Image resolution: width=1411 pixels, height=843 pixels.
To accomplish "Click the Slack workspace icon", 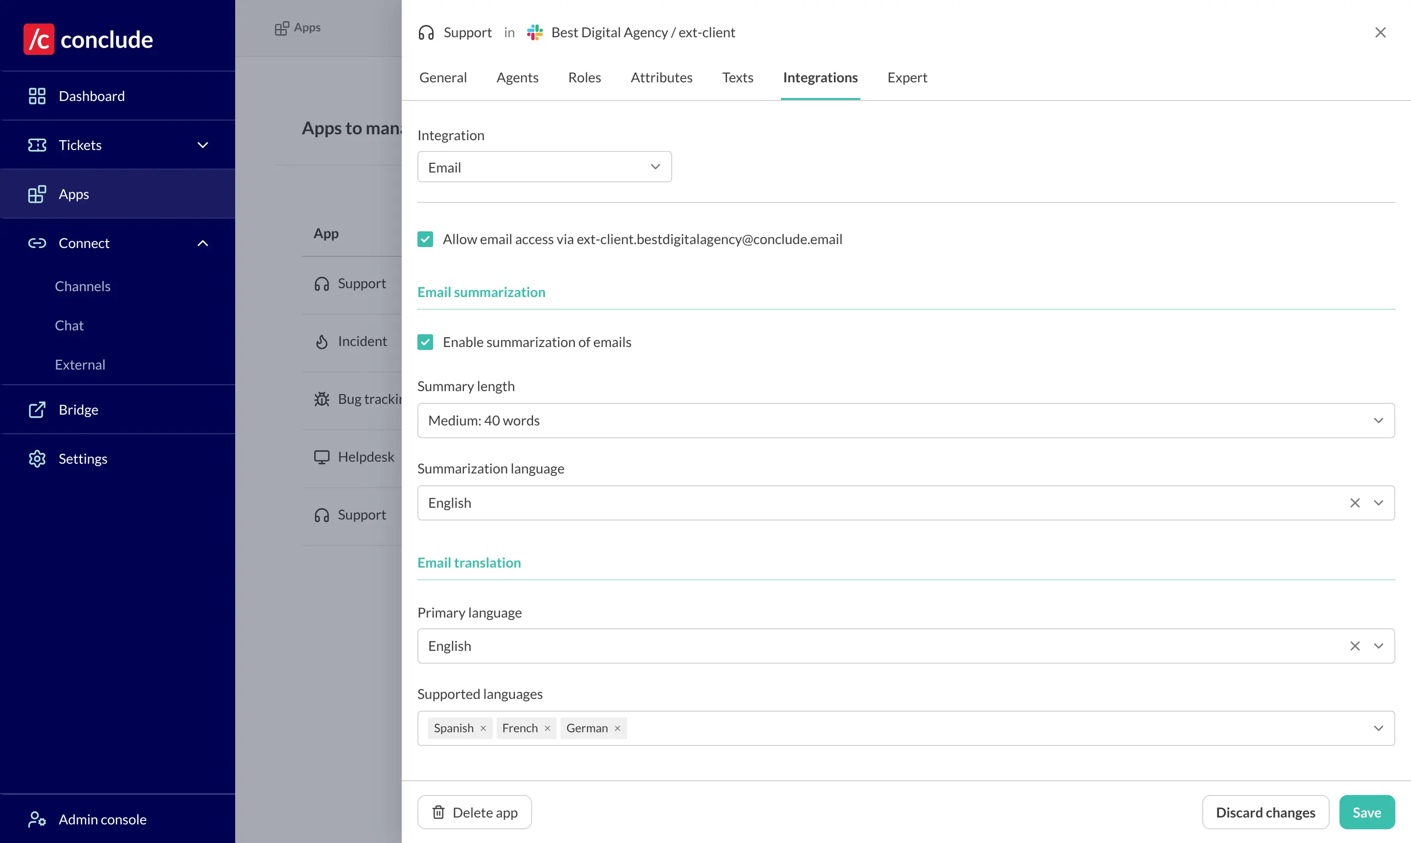I will click(x=535, y=32).
